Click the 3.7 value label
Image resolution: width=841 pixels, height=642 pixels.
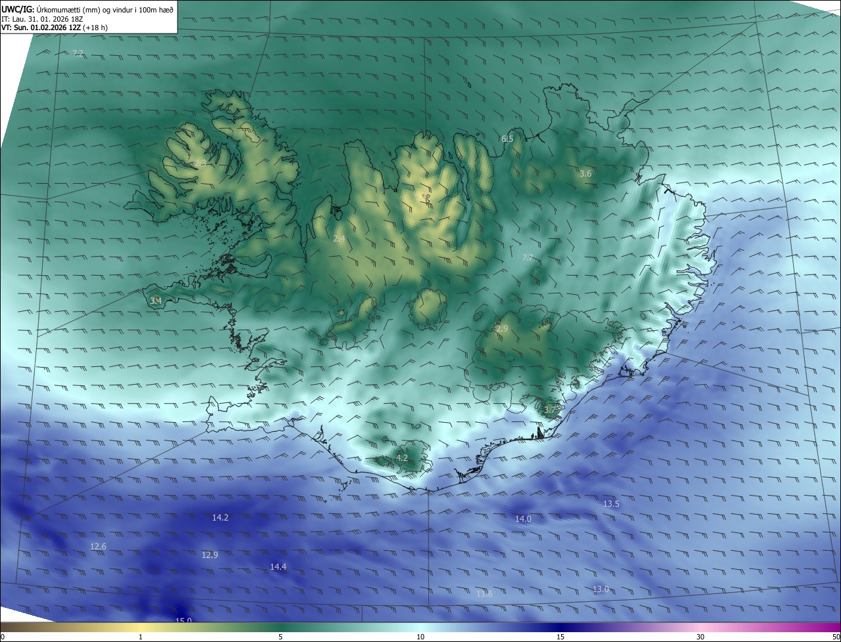click(x=550, y=410)
